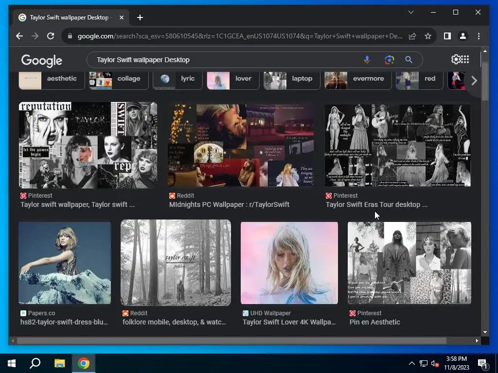
Task: Open Windows taskbar search
Action: [35, 363]
